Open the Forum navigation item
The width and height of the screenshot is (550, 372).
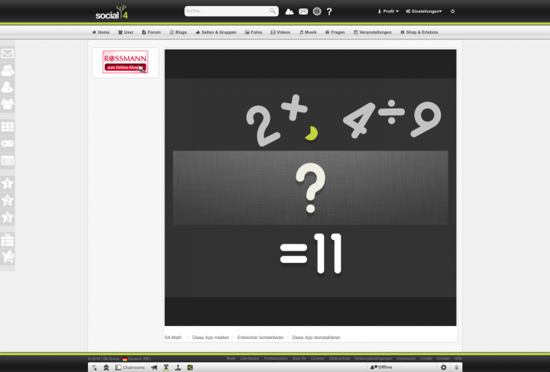(151, 32)
